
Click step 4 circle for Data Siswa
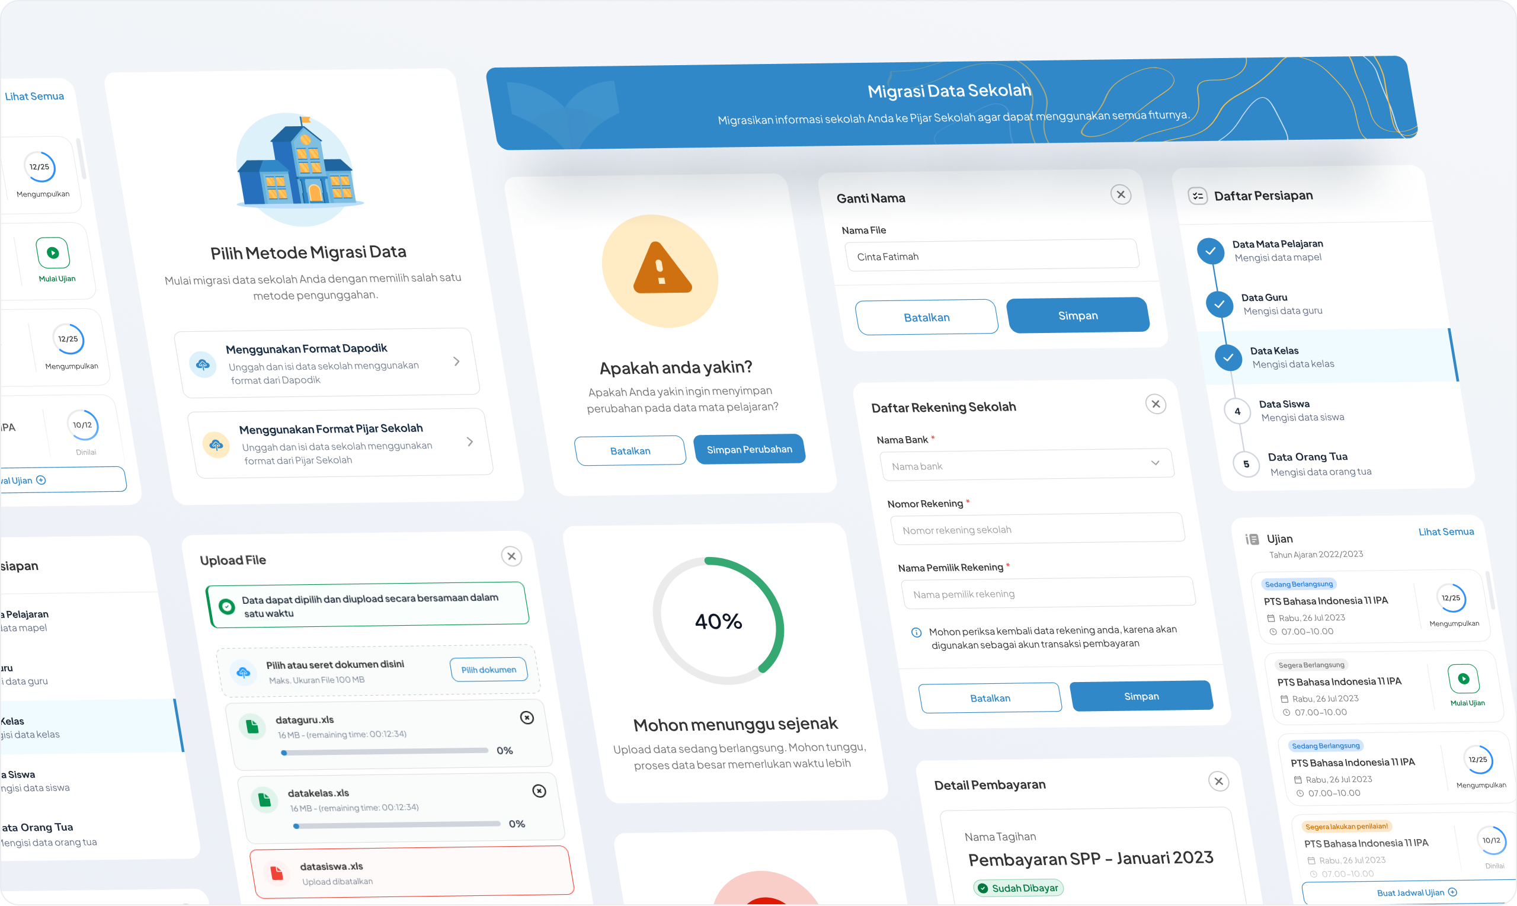pyautogui.click(x=1237, y=411)
